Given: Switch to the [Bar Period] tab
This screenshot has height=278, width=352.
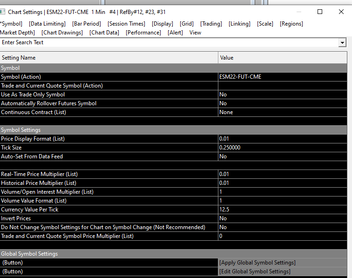Looking at the screenshot, I should pos(87,24).
